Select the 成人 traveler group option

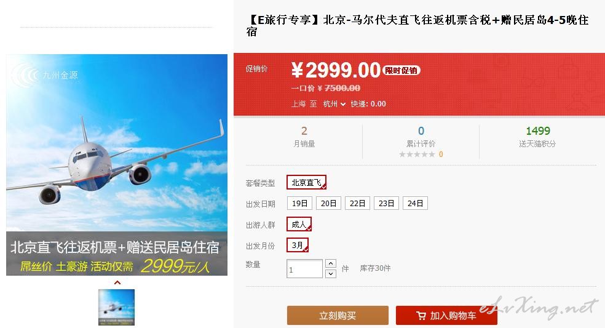tap(299, 224)
